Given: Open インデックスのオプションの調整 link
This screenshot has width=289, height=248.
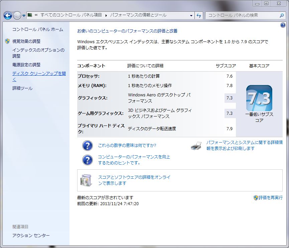Looking at the screenshot, I should pyautogui.click(x=38, y=53).
